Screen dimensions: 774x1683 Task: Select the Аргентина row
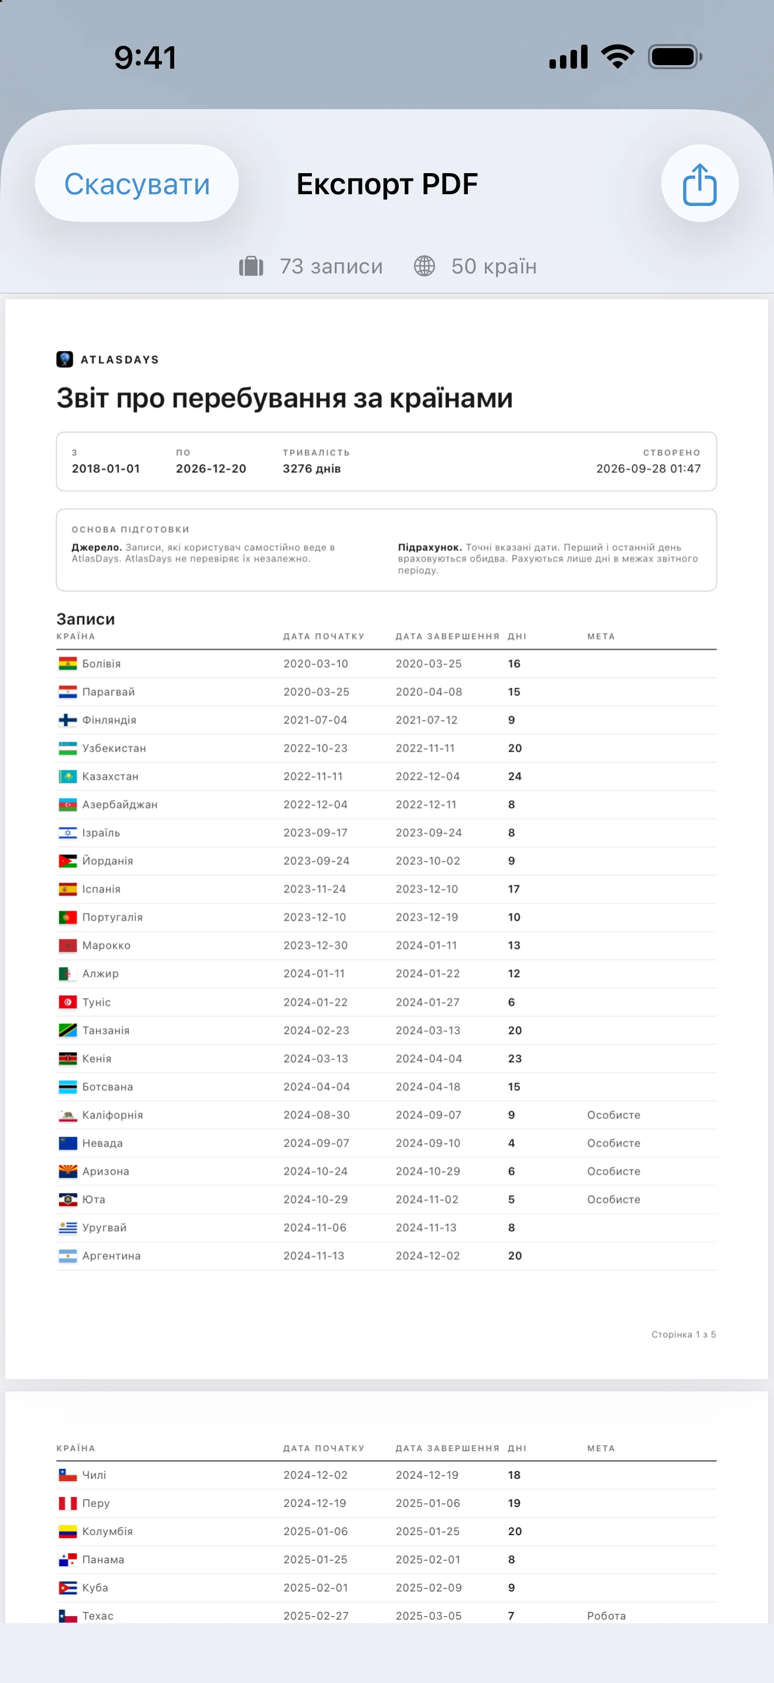tap(386, 1256)
